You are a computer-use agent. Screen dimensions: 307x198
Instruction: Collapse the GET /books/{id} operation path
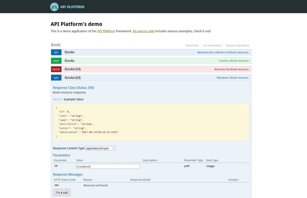pos(73,78)
